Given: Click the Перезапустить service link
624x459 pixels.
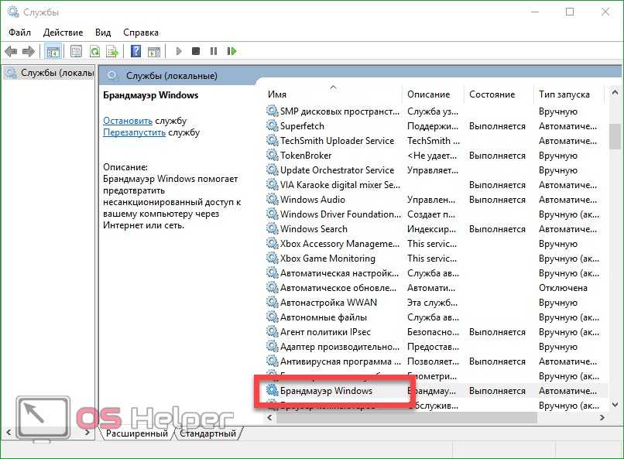Looking at the screenshot, I should [x=134, y=132].
